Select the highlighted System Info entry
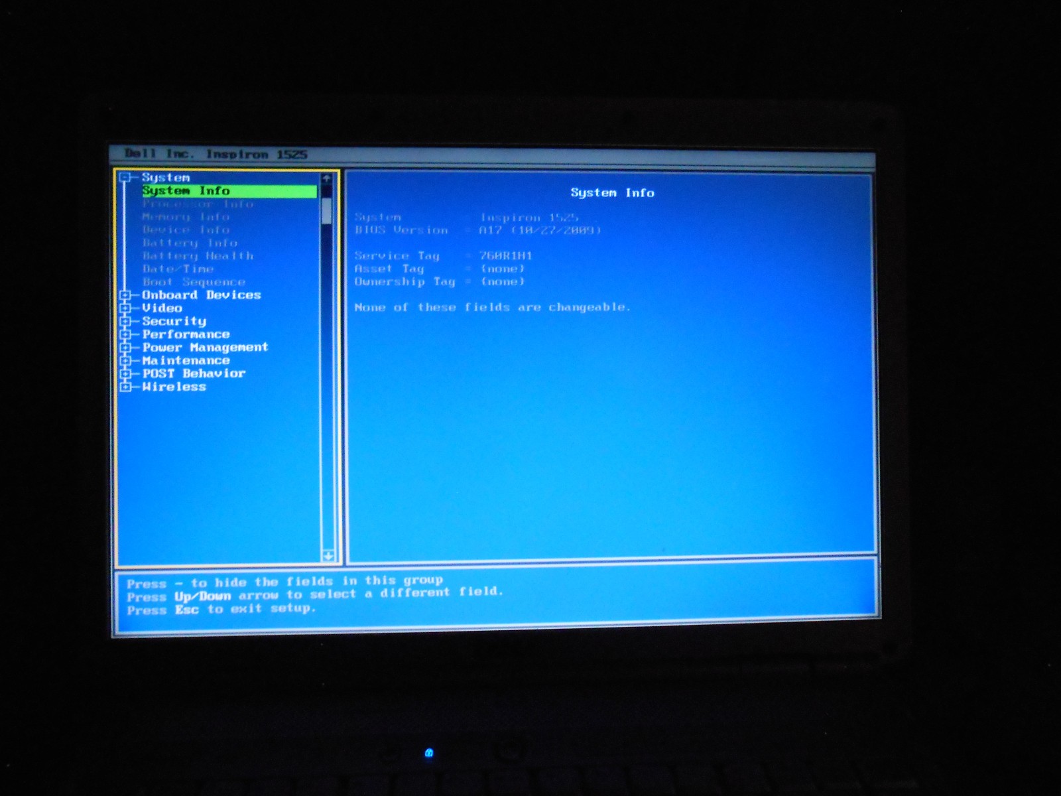 click(x=229, y=191)
